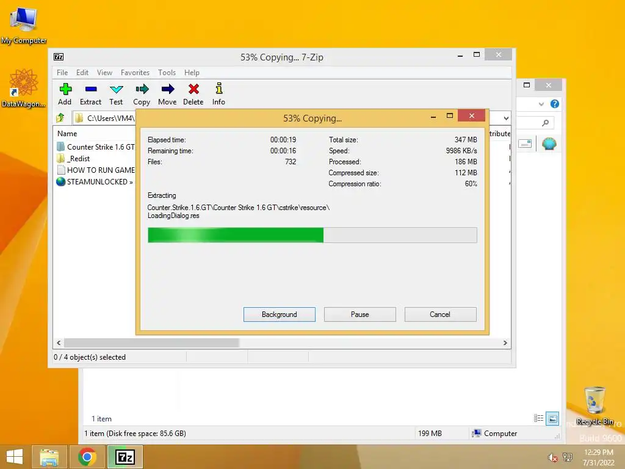Click the Extract toolbar icon
The height and width of the screenshot is (469, 625).
[90, 94]
